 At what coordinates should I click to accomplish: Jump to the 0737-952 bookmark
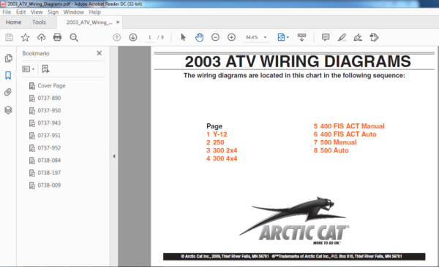click(x=49, y=148)
